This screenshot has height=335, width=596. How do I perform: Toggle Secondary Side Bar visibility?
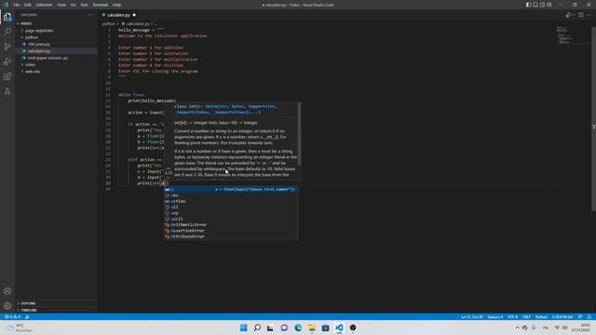point(542,5)
